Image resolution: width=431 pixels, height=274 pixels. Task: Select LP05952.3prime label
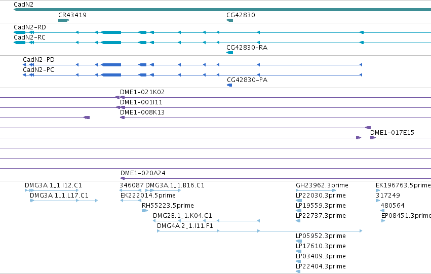click(321, 236)
